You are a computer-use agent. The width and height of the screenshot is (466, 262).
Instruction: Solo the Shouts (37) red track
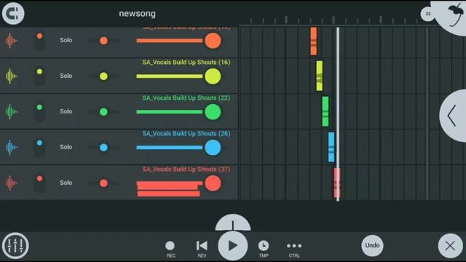tap(66, 183)
